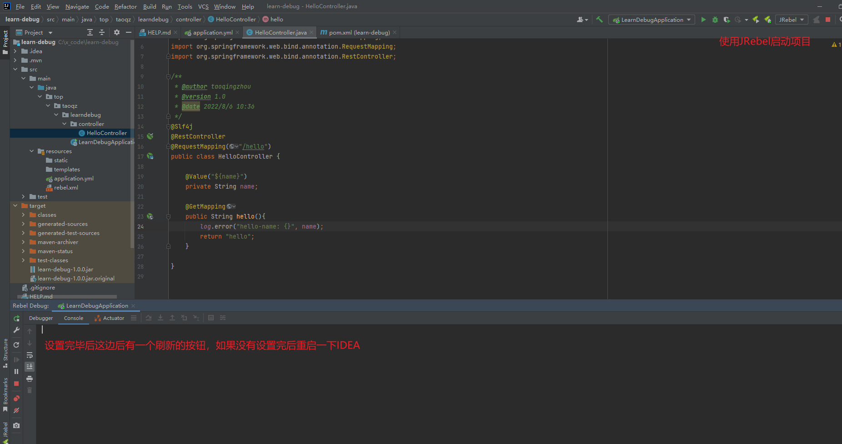This screenshot has width=842, height=444.
Task: Close the HelloController.java tab
Action: tap(311, 32)
